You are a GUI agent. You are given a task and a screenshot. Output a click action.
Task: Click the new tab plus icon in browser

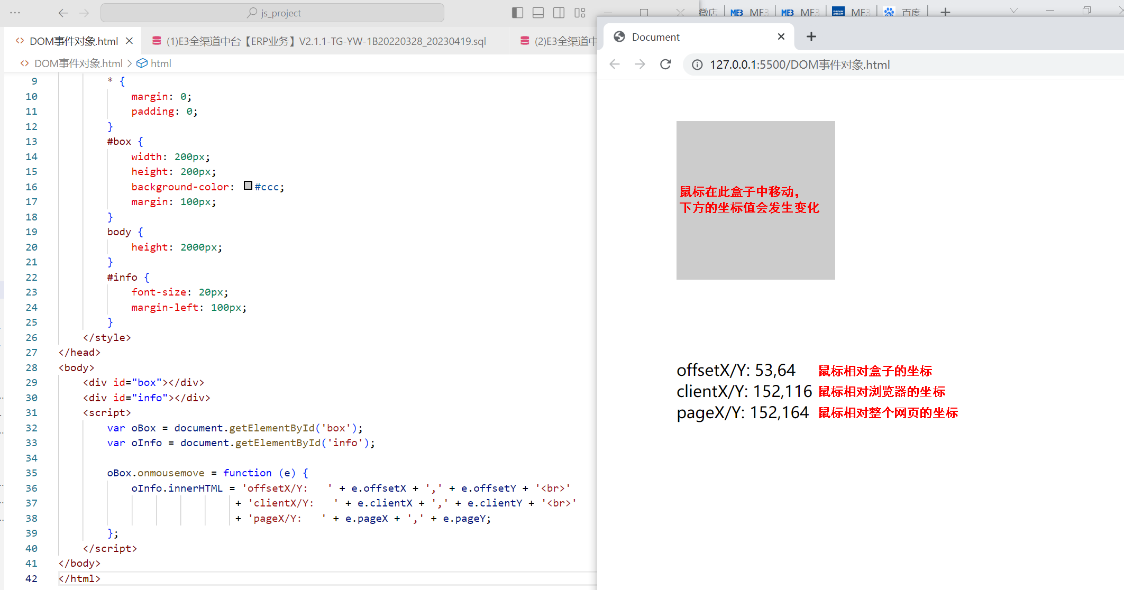pyautogui.click(x=811, y=35)
